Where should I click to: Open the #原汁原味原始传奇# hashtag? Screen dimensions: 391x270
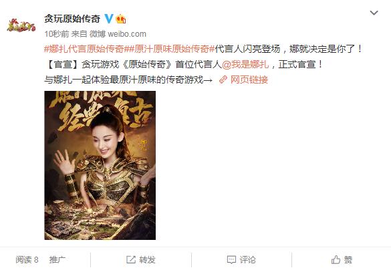point(169,49)
